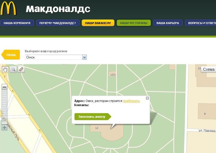This screenshot has height=153, width=216.
Task: Open Ваша карьера menu item
Action: [x=168, y=23]
